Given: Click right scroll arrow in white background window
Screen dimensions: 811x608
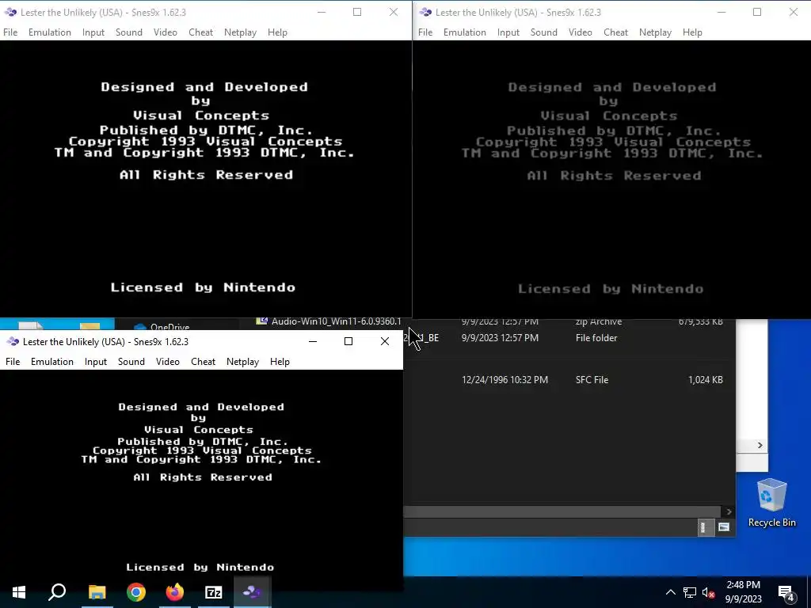Looking at the screenshot, I should 760,445.
